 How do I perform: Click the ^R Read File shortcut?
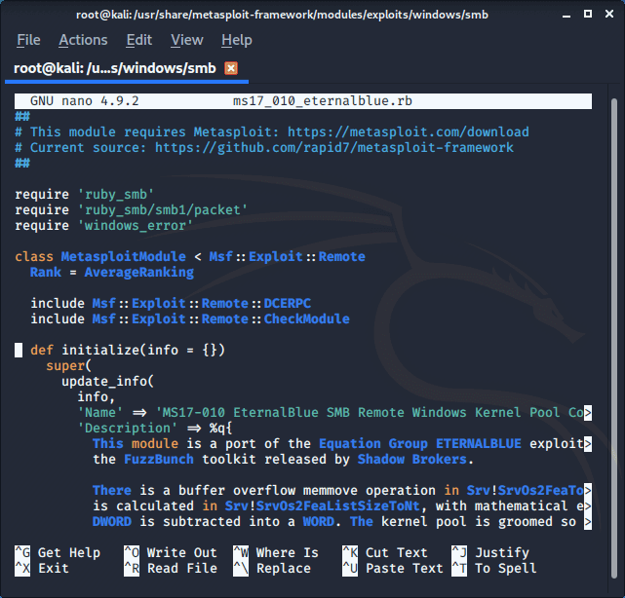171,568
